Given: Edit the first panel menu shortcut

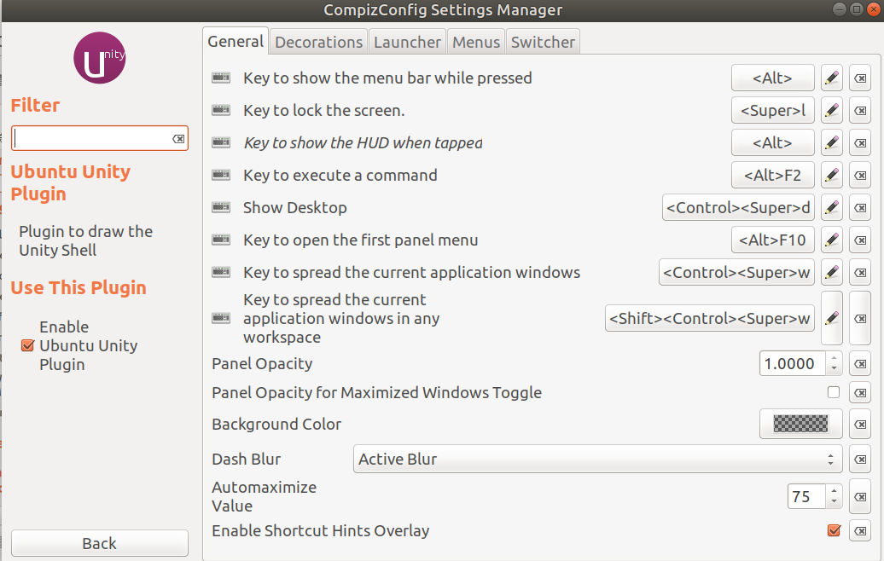Looking at the screenshot, I should (x=831, y=240).
